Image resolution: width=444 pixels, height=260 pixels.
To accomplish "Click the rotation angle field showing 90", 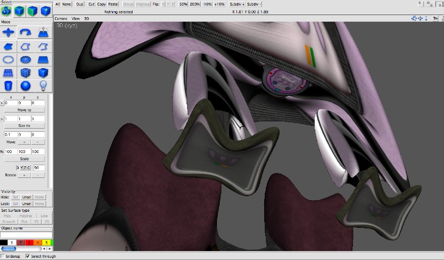I will 39,168.
